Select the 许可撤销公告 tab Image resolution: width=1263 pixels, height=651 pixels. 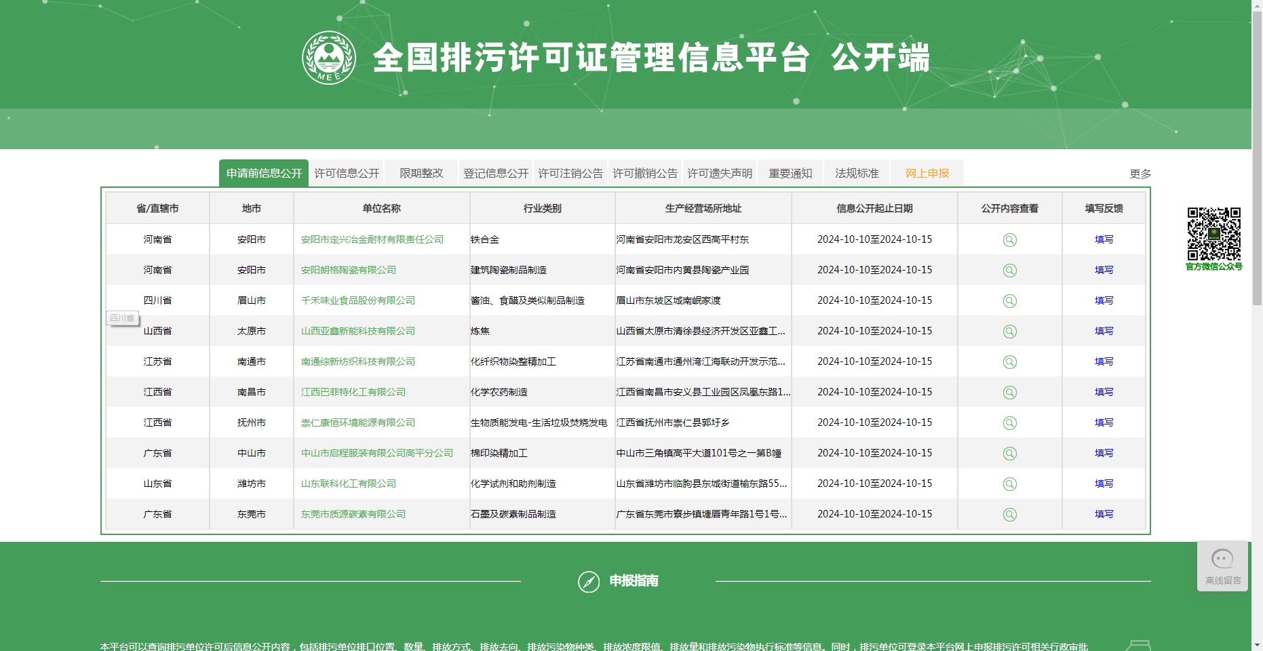645,173
